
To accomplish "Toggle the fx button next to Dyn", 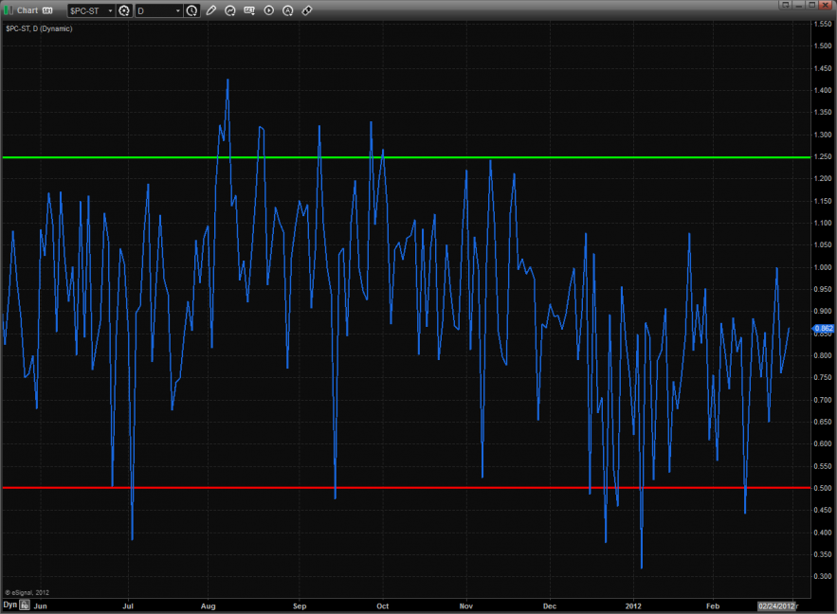I will pos(26,604).
